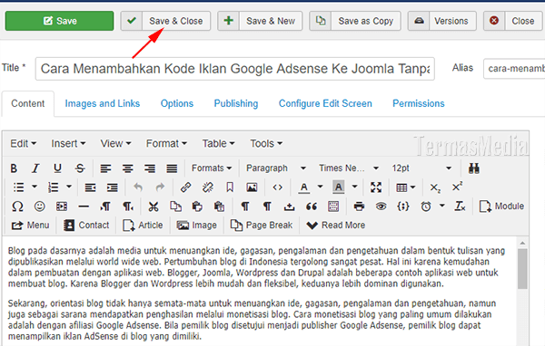Expand text color picker arrow

pos(320,187)
